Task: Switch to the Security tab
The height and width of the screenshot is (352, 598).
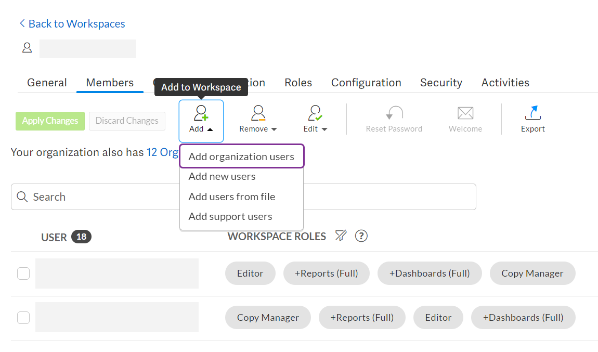Action: point(441,82)
